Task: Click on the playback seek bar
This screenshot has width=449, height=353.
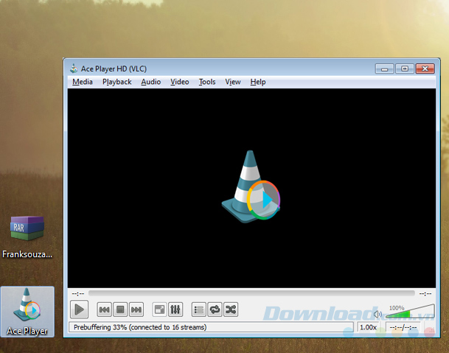Action: (x=251, y=293)
